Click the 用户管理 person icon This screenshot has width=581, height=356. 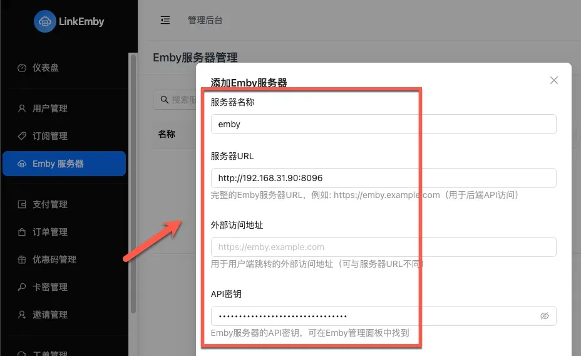pyautogui.click(x=22, y=108)
